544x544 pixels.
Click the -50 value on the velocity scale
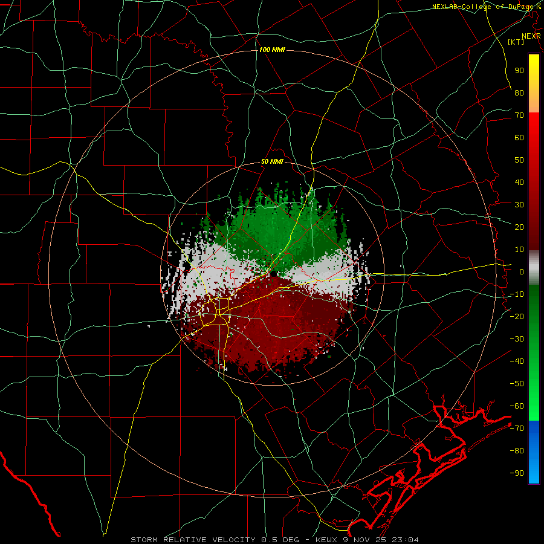coord(517,383)
